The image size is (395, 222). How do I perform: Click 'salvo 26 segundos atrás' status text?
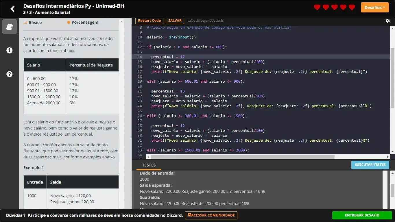coord(205,21)
